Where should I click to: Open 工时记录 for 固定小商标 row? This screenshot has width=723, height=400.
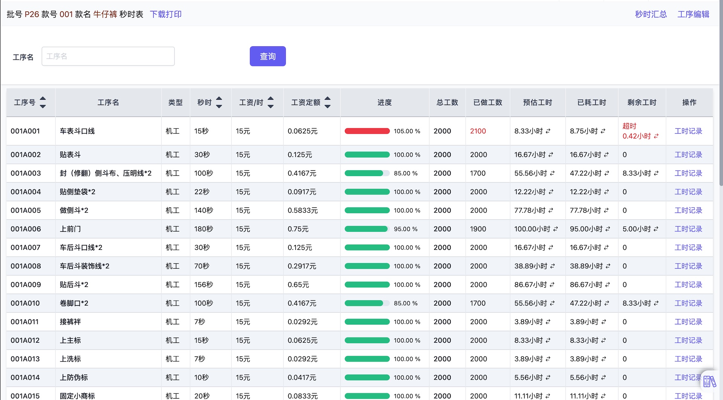(x=688, y=396)
